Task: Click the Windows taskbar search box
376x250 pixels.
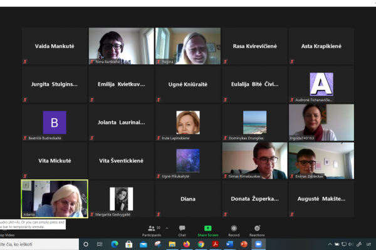Action: coord(39,244)
